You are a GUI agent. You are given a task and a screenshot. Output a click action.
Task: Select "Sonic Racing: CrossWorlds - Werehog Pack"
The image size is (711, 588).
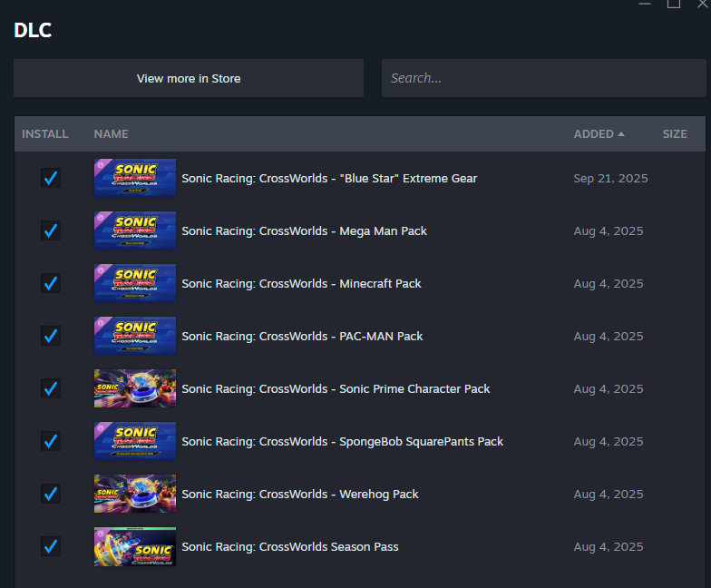coord(299,494)
